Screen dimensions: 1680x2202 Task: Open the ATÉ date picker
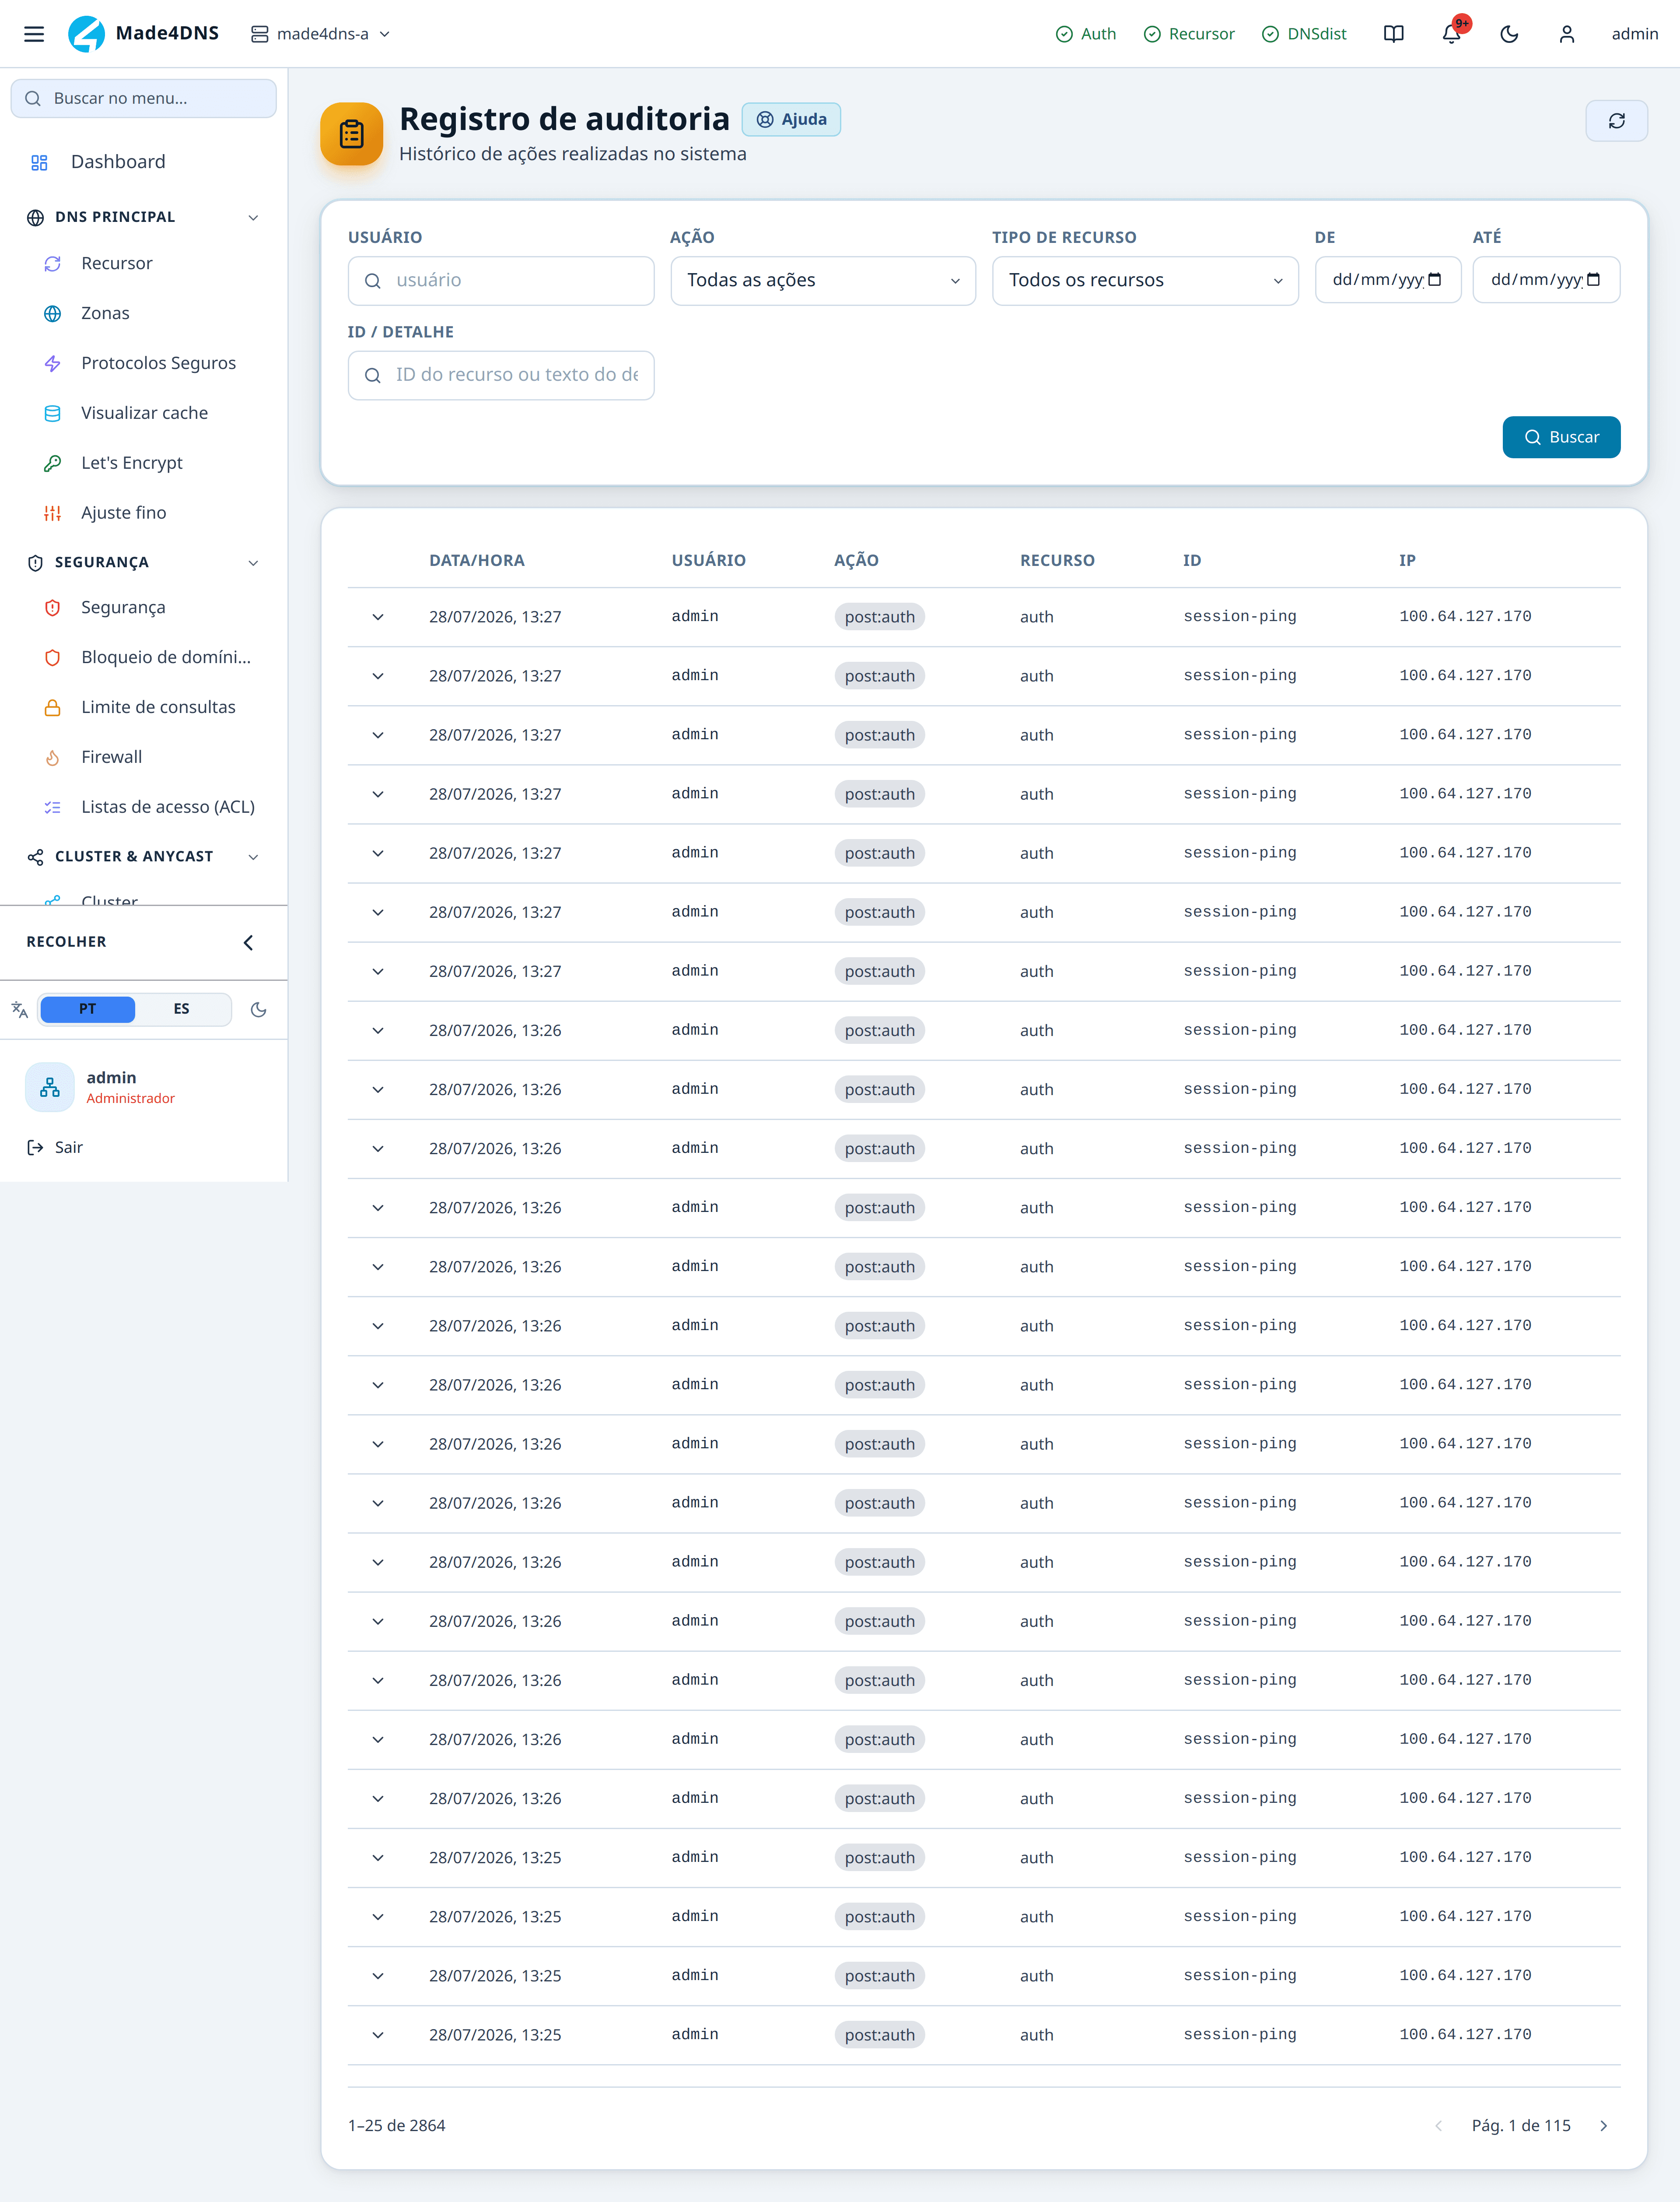(1546, 280)
